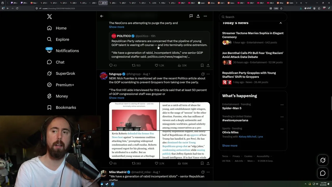The width and height of the screenshot is (332, 187).
Task: Open the Steam icon on the taskbar
Action: (107, 184)
